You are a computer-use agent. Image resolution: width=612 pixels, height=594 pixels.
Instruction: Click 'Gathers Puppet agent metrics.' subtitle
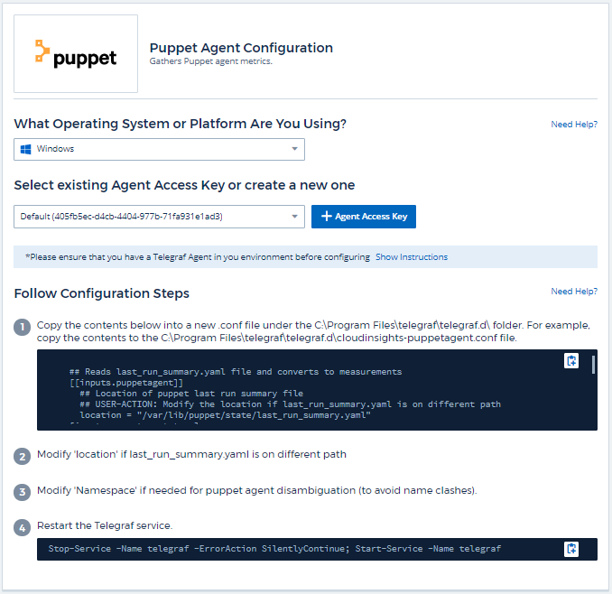[210, 61]
